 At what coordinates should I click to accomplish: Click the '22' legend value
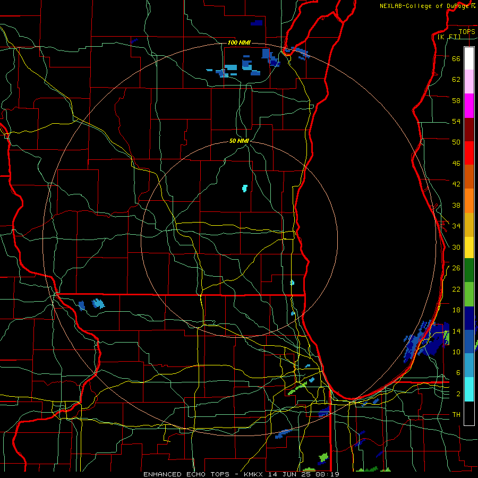tap(456, 289)
